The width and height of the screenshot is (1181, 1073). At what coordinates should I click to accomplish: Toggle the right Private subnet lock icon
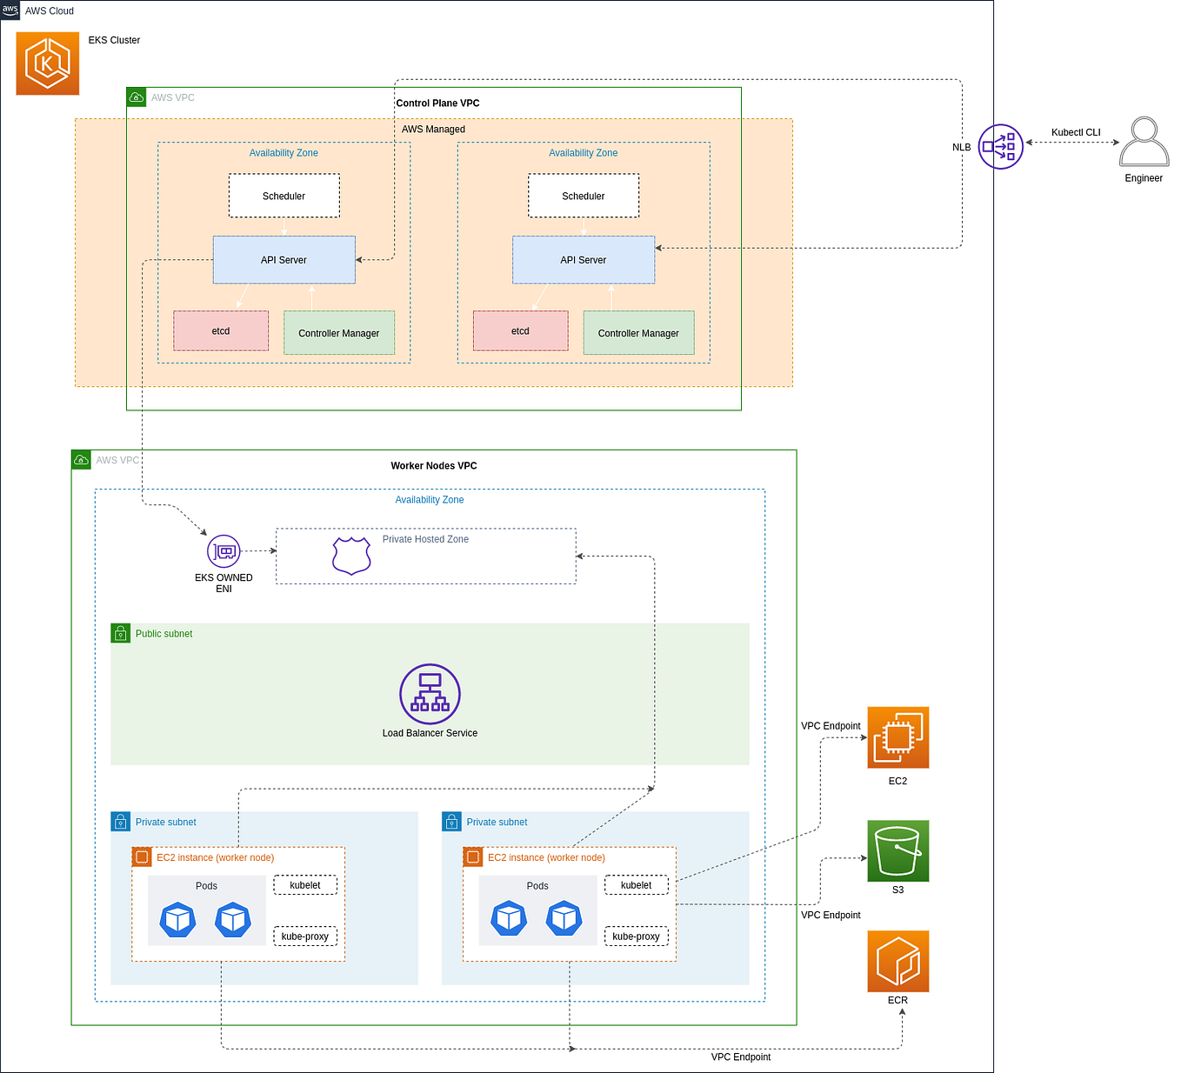[x=451, y=821]
